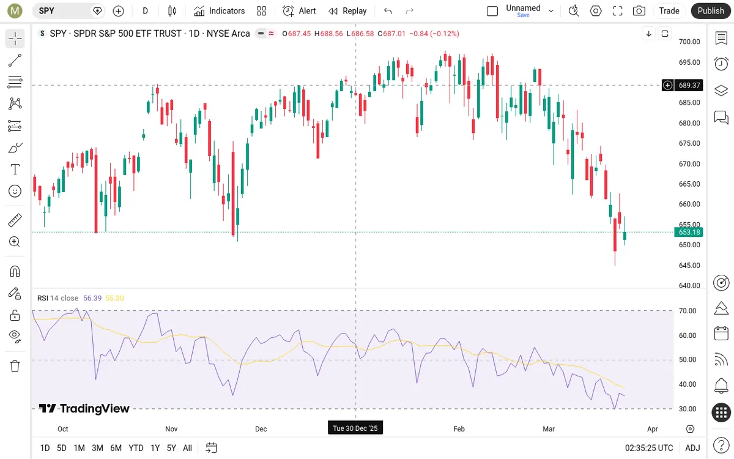The height and width of the screenshot is (459, 734).
Task: Open go to date calendar icon
Action: 212,448
